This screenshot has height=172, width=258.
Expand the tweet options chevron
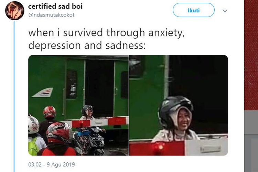coord(225,11)
